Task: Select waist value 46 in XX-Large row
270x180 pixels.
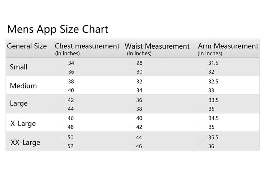Action: point(139,146)
